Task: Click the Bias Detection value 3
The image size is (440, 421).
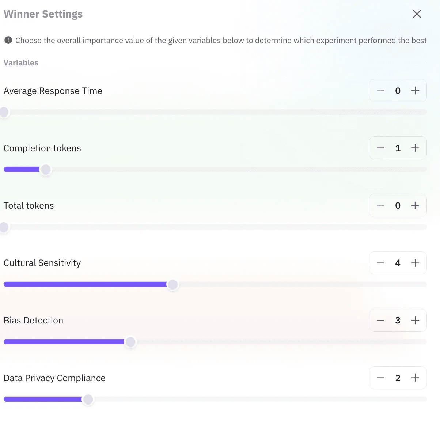Action: pos(398,321)
